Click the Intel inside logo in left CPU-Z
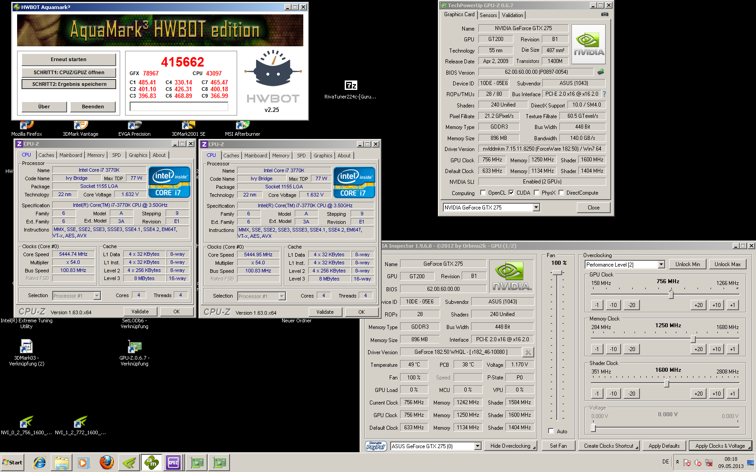 pyautogui.click(x=169, y=183)
